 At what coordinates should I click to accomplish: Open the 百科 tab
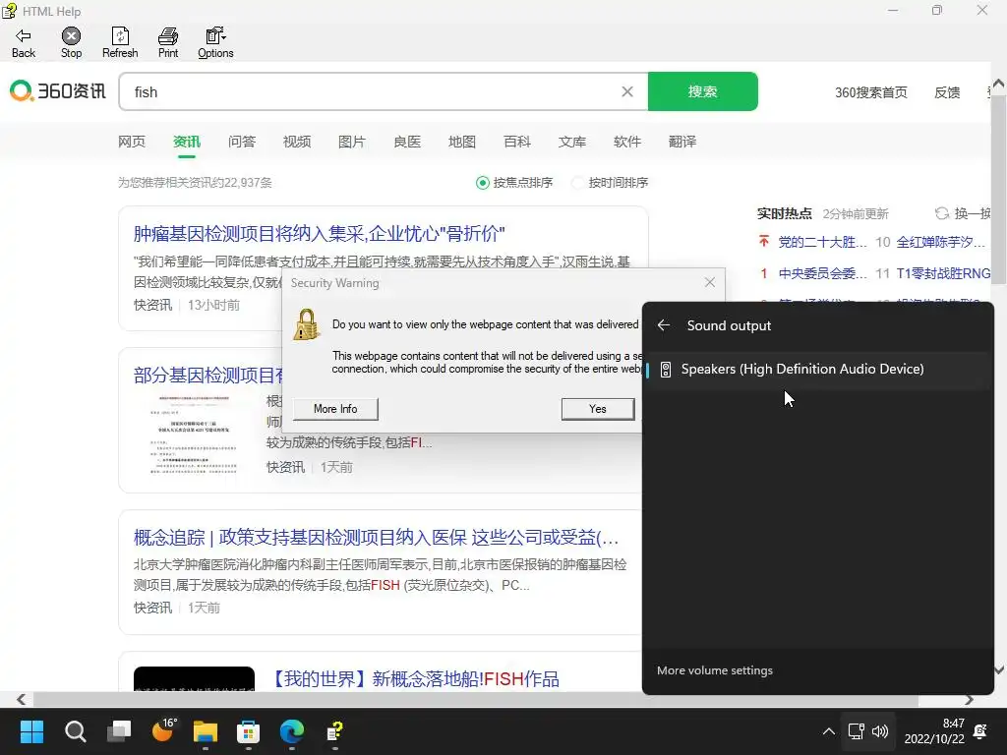(x=517, y=142)
